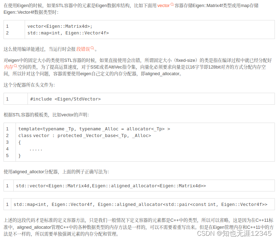Click the search icon beside '段错误'
277x240 pixels.
[x=92, y=48]
